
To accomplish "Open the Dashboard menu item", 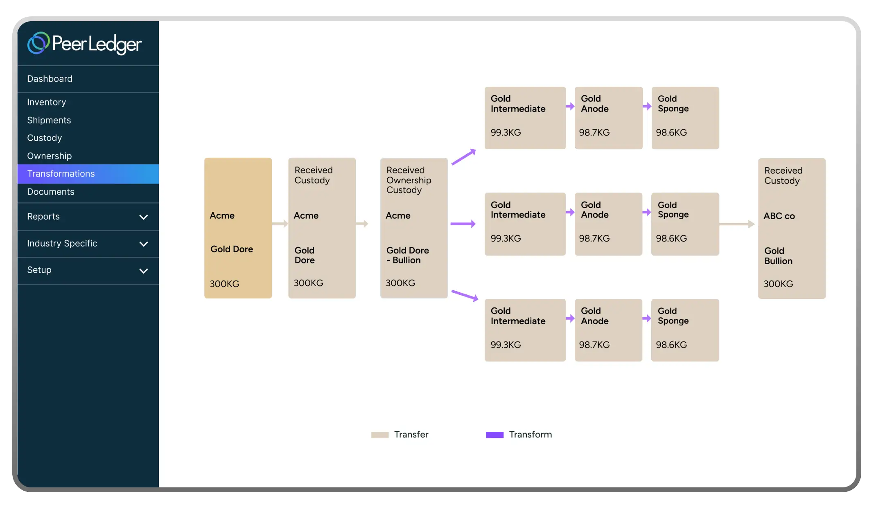I will coord(50,79).
